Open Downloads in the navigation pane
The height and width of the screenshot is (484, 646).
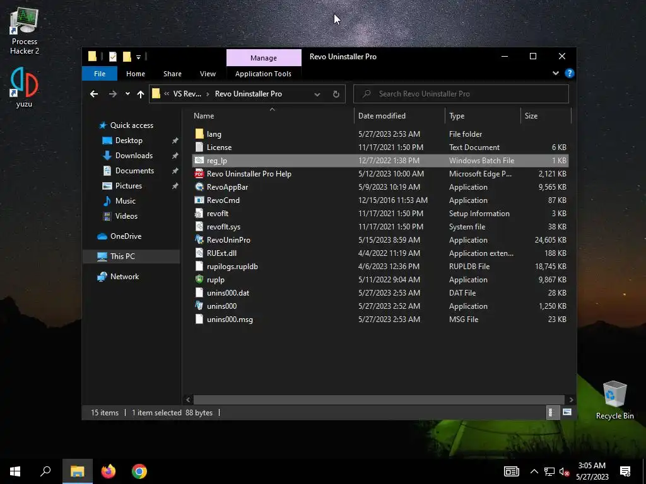134,156
